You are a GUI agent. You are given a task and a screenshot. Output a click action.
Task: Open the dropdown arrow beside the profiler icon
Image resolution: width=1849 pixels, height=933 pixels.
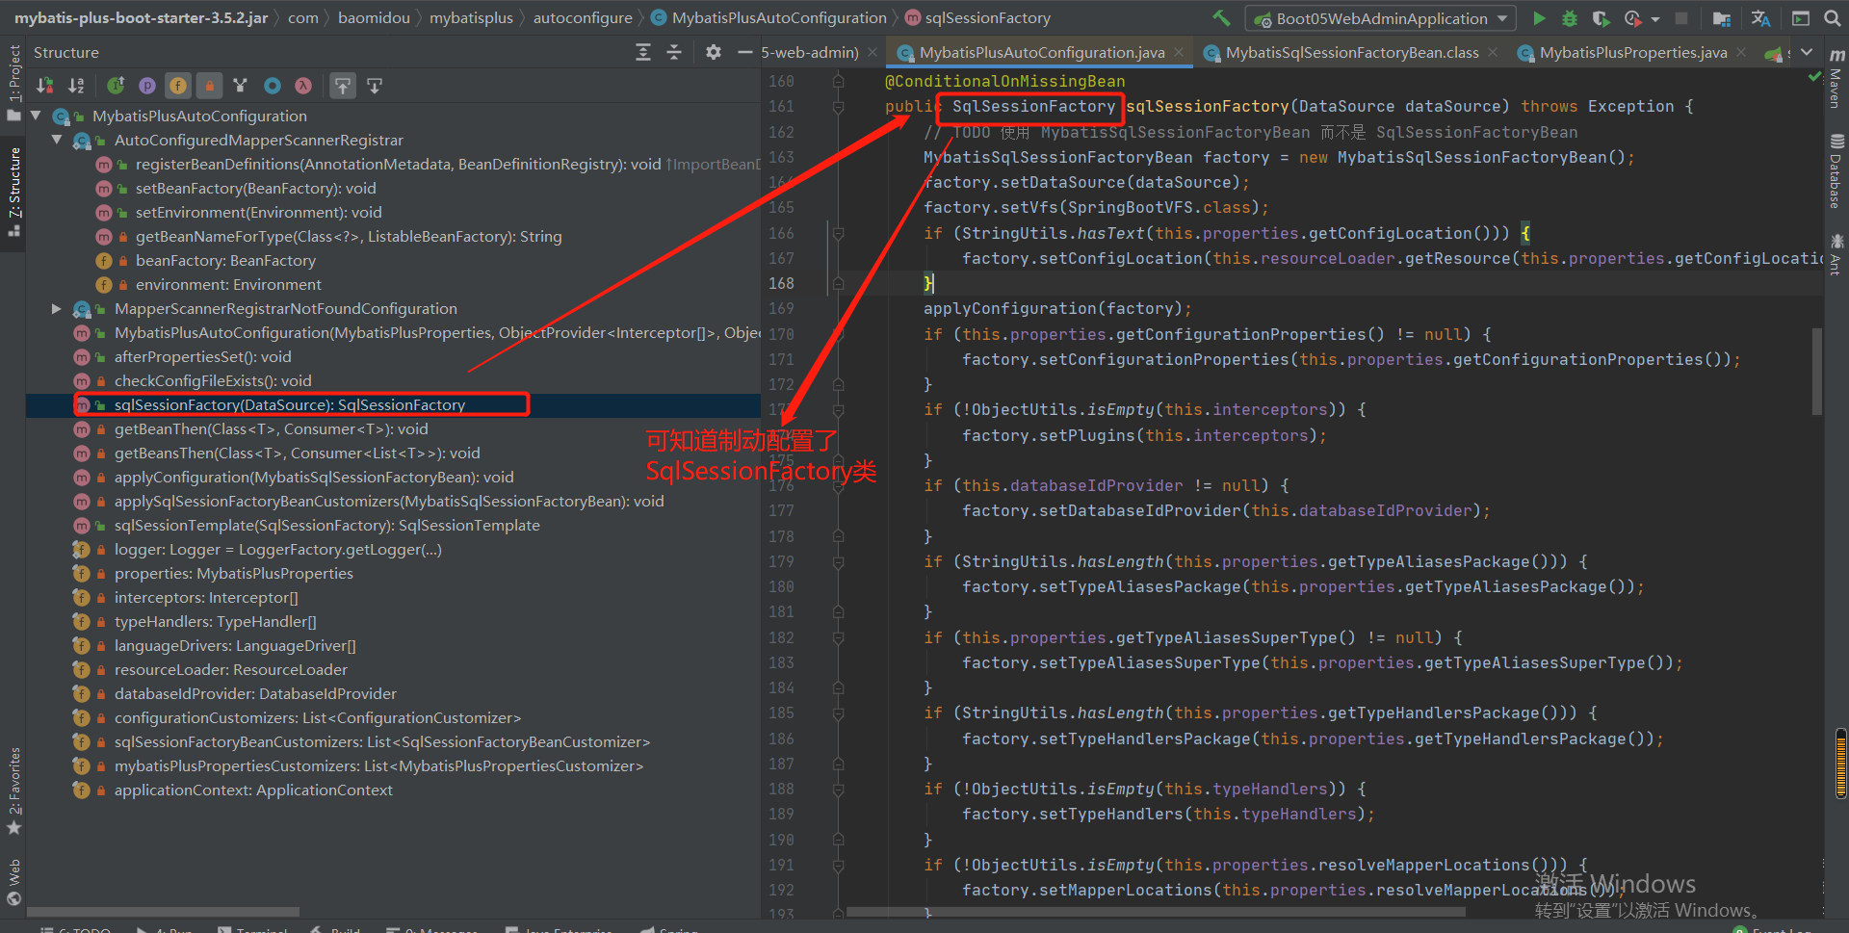pos(1655,18)
